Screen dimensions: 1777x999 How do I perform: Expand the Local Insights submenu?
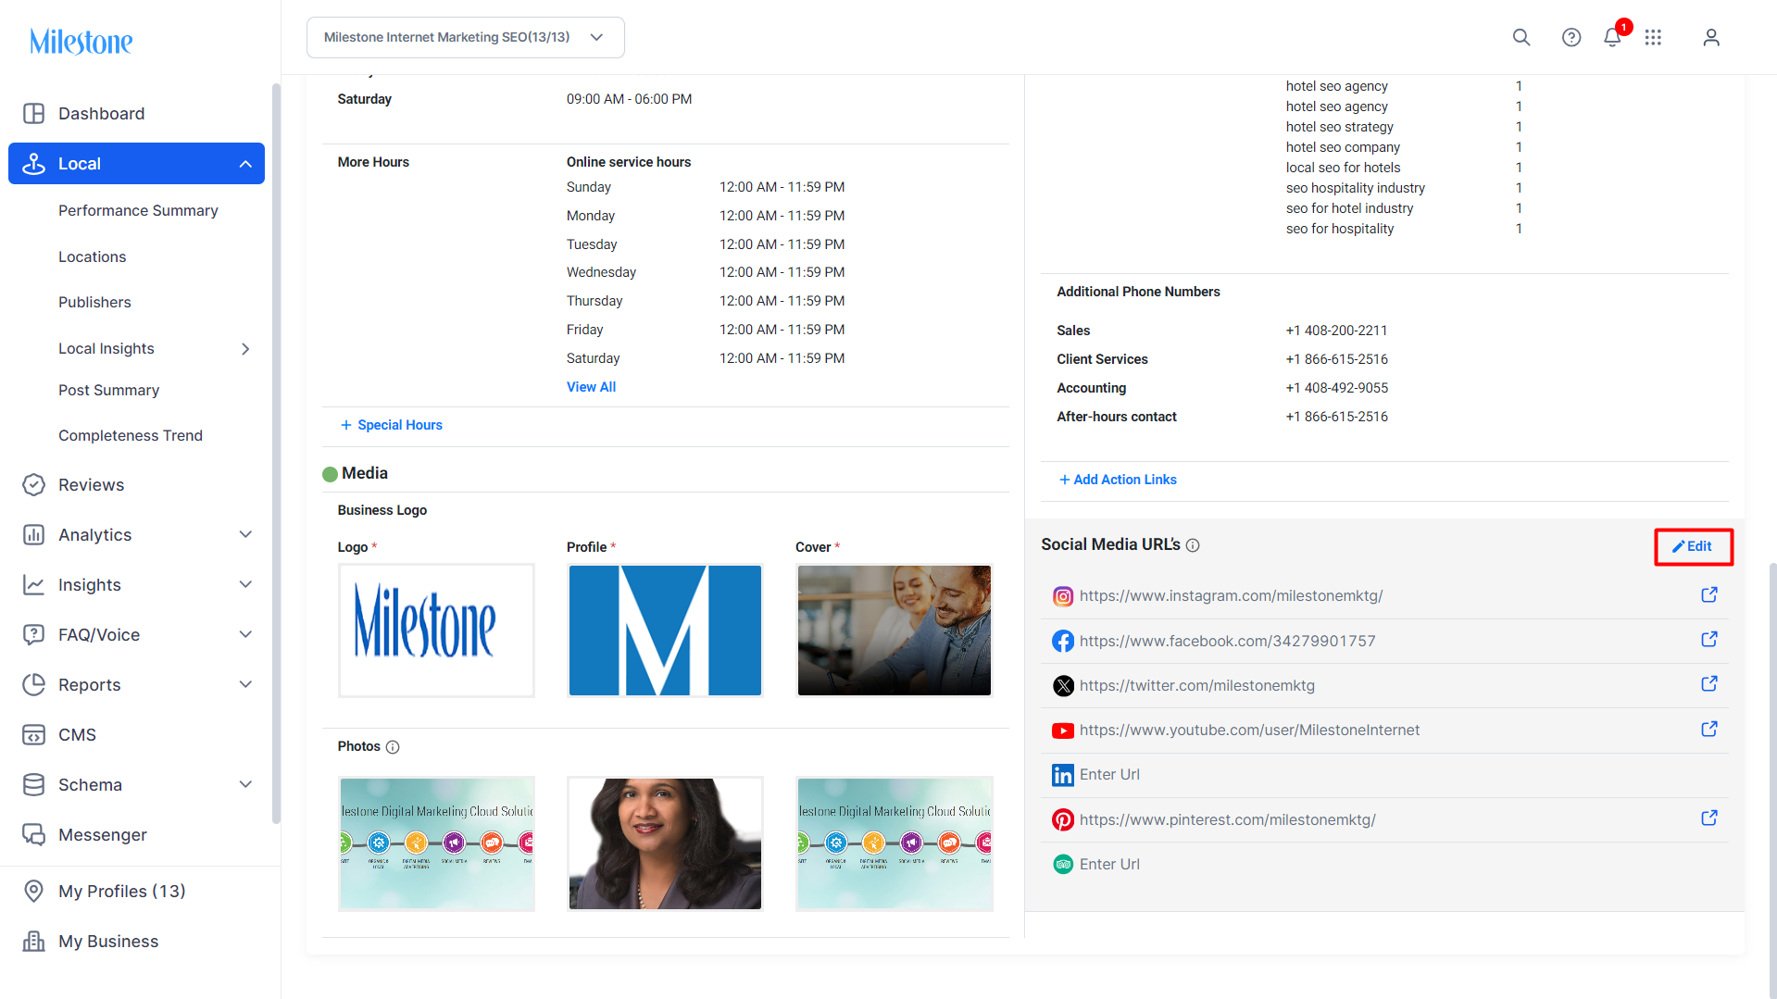point(245,349)
